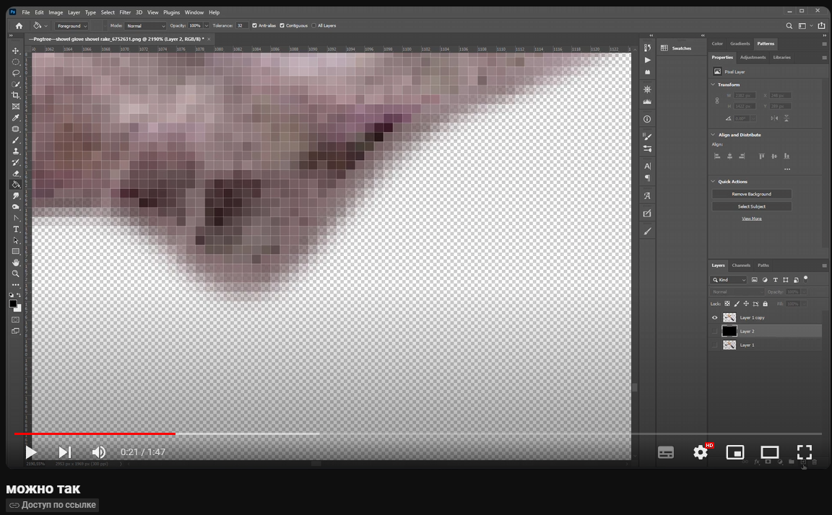
Task: Click the Доступ по ссылке badge
Action: (x=53, y=505)
